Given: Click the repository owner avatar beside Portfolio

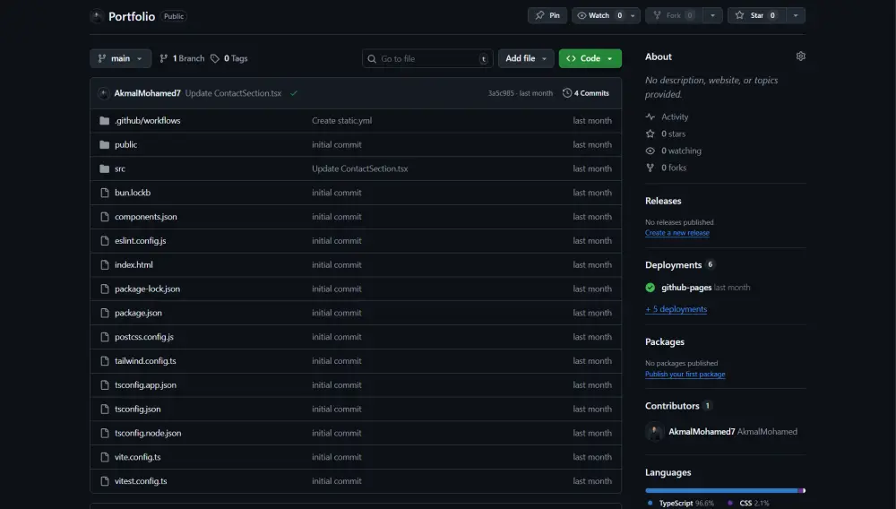Looking at the screenshot, I should [x=97, y=16].
